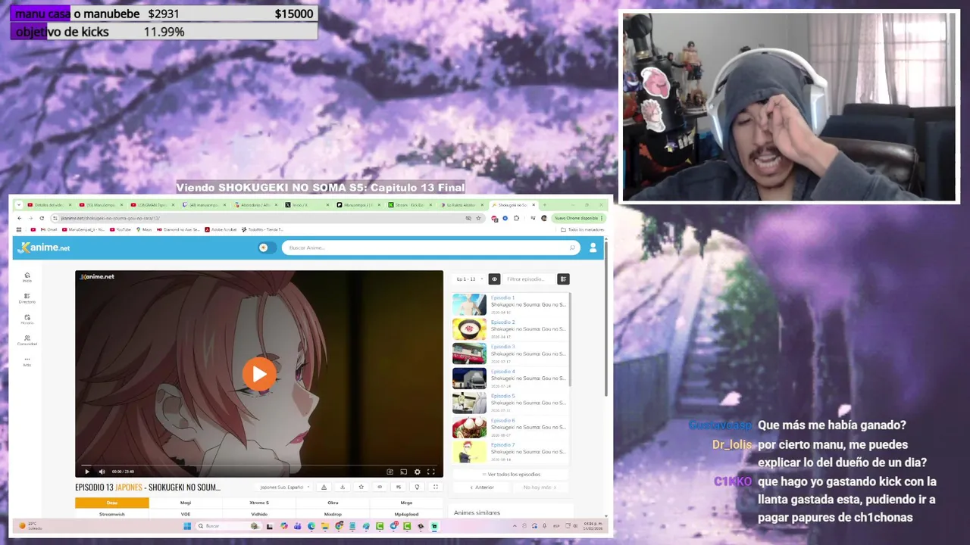The image size is (970, 545).
Task: Bookmark this page with the Chrome star
Action: (x=478, y=218)
